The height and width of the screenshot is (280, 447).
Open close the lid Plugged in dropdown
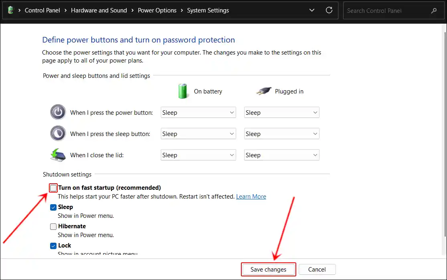pos(282,155)
